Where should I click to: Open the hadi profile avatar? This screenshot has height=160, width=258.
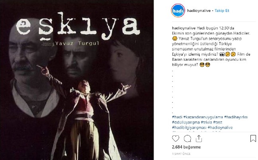(x=178, y=11)
